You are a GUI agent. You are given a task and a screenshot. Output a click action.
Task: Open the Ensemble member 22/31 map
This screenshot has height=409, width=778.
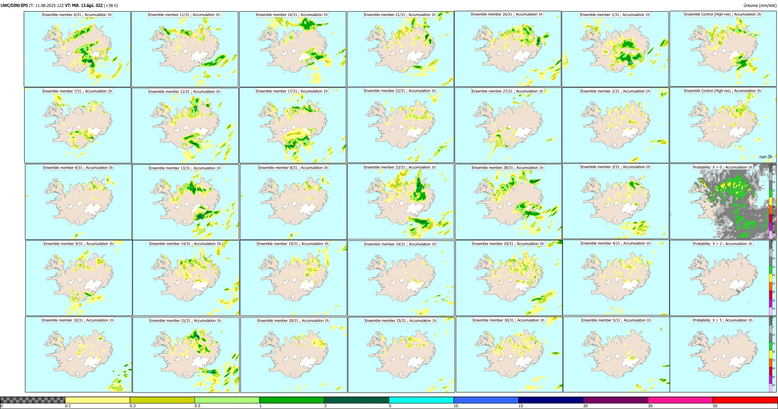(400, 125)
